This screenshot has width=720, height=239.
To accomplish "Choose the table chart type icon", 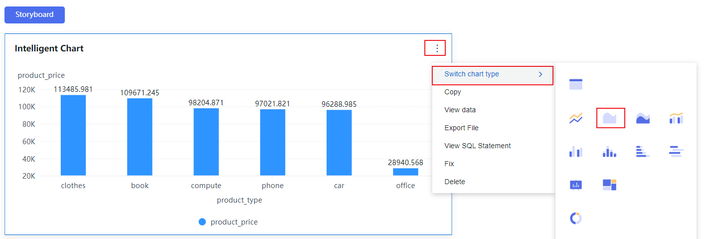I will pyautogui.click(x=576, y=84).
